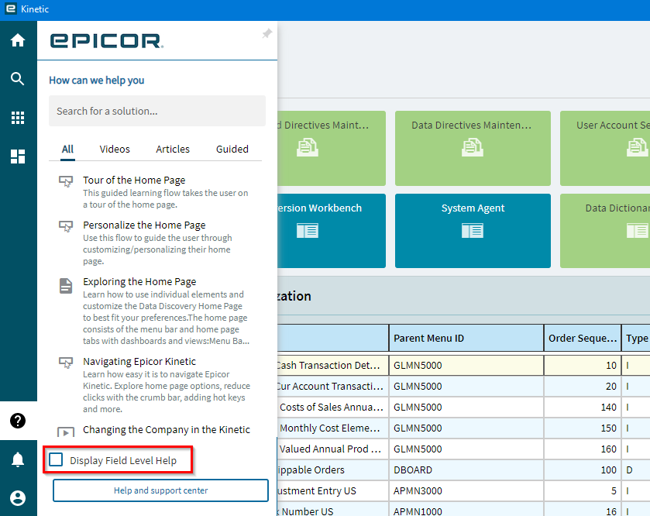Screen dimensions: 650x516
Task: Enable Display Field Level Help checkbox
Action: click(x=56, y=459)
